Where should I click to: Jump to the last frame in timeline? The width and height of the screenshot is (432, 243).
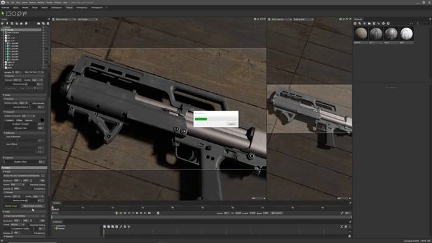pyautogui.click(x=149, y=213)
